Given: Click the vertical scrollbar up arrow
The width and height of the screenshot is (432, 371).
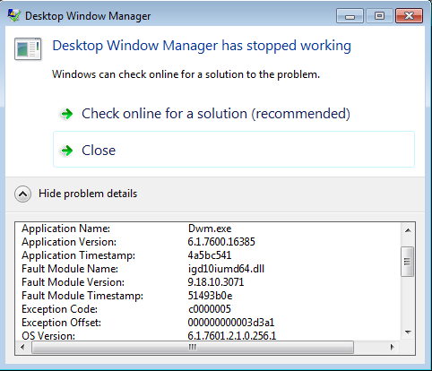Looking at the screenshot, I should point(408,230).
